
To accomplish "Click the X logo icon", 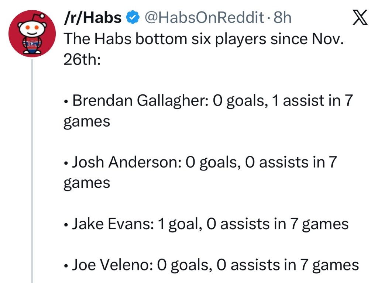I will [360, 18].
